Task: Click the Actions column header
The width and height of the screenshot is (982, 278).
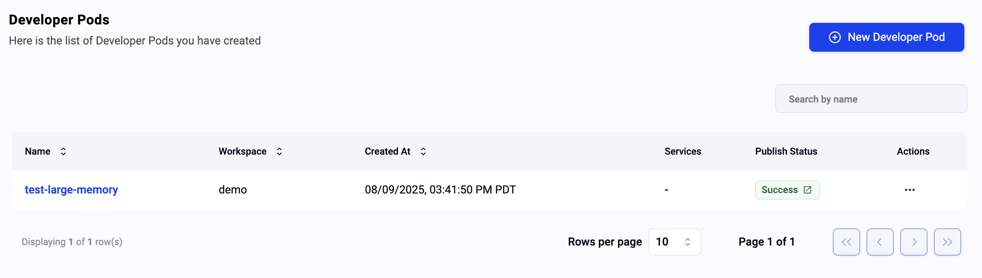Action: click(913, 151)
